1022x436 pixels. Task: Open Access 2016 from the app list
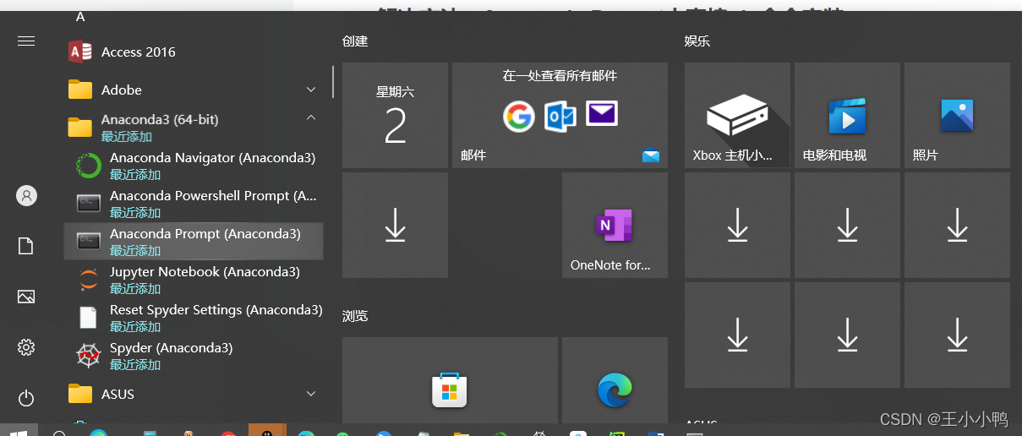tap(194, 52)
